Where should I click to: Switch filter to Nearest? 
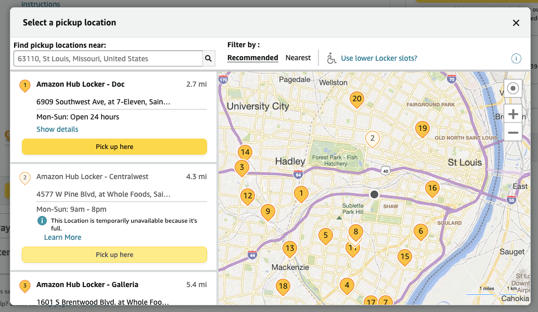[x=298, y=58]
